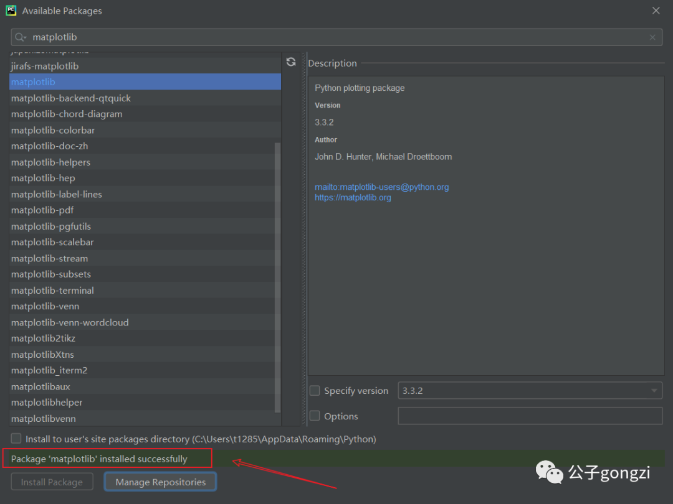673x504 pixels.
Task: Click the Manage Repositories button
Action: tap(161, 482)
